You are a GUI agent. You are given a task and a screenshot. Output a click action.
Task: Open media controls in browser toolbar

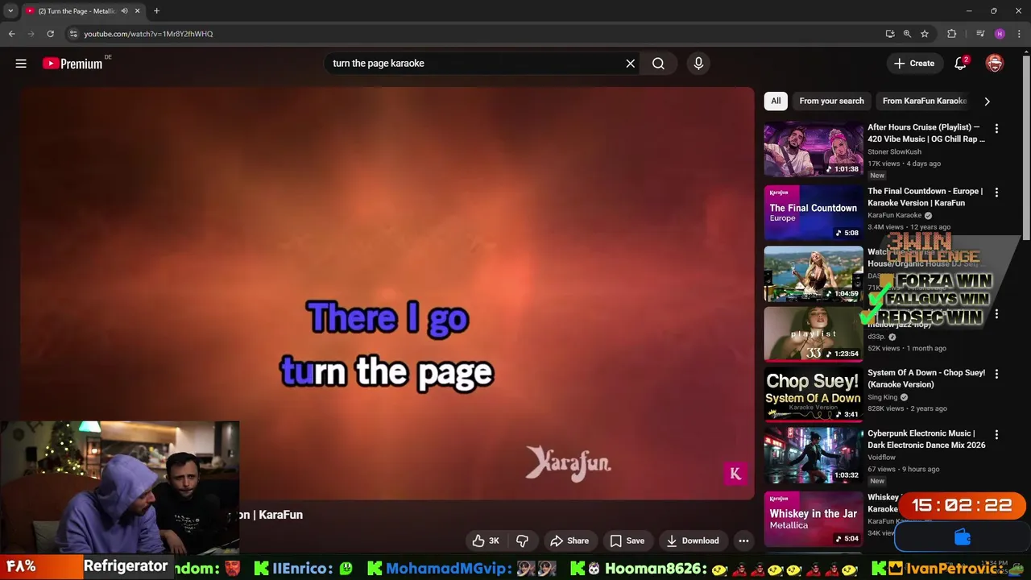tap(980, 34)
